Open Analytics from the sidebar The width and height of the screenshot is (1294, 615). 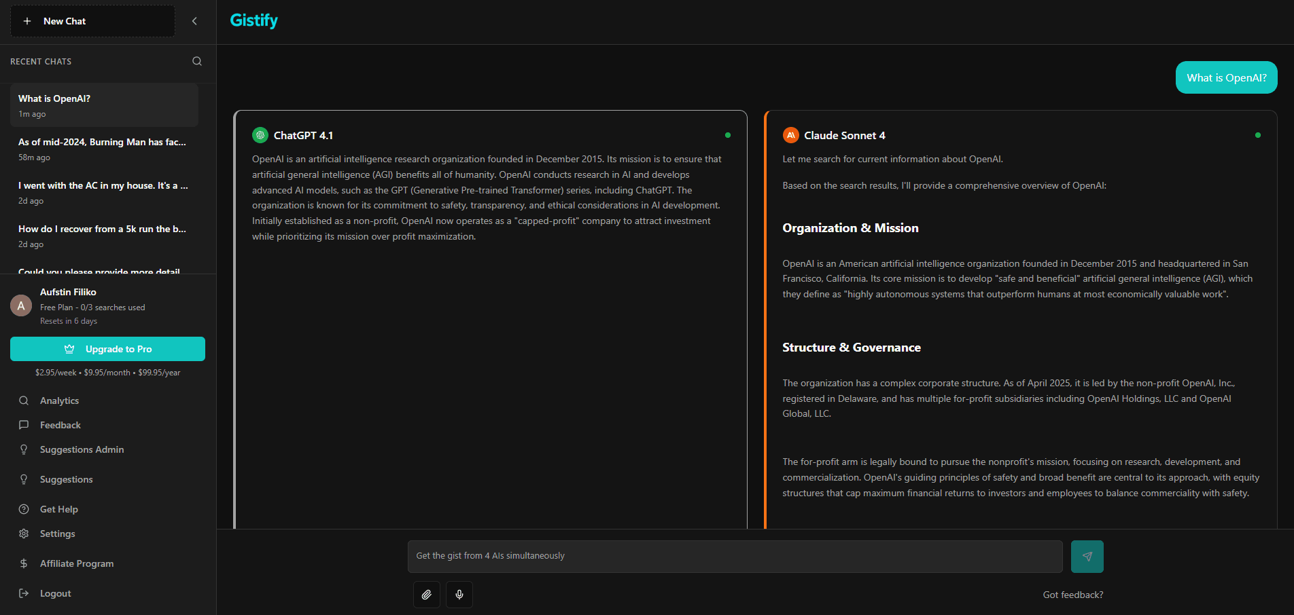pos(58,400)
